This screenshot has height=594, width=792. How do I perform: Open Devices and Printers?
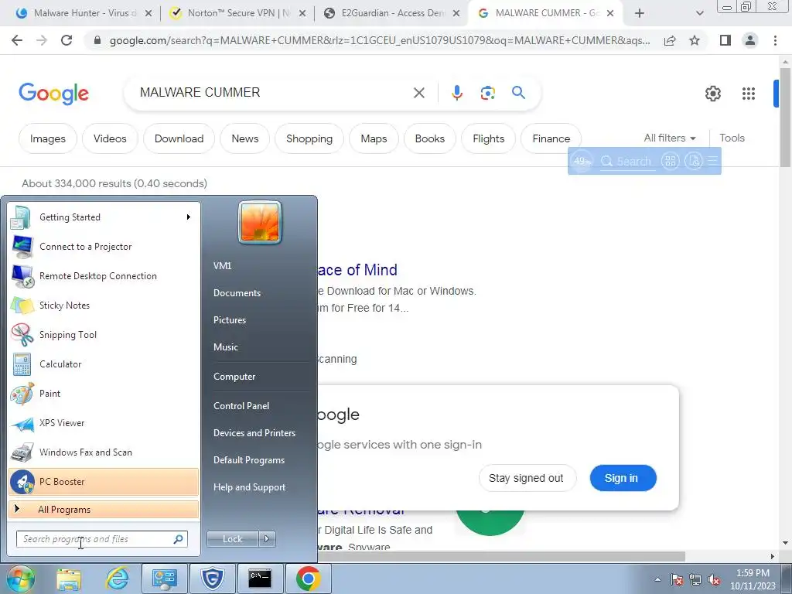(254, 433)
